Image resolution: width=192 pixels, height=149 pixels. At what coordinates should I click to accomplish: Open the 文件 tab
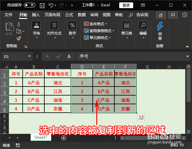(8, 15)
